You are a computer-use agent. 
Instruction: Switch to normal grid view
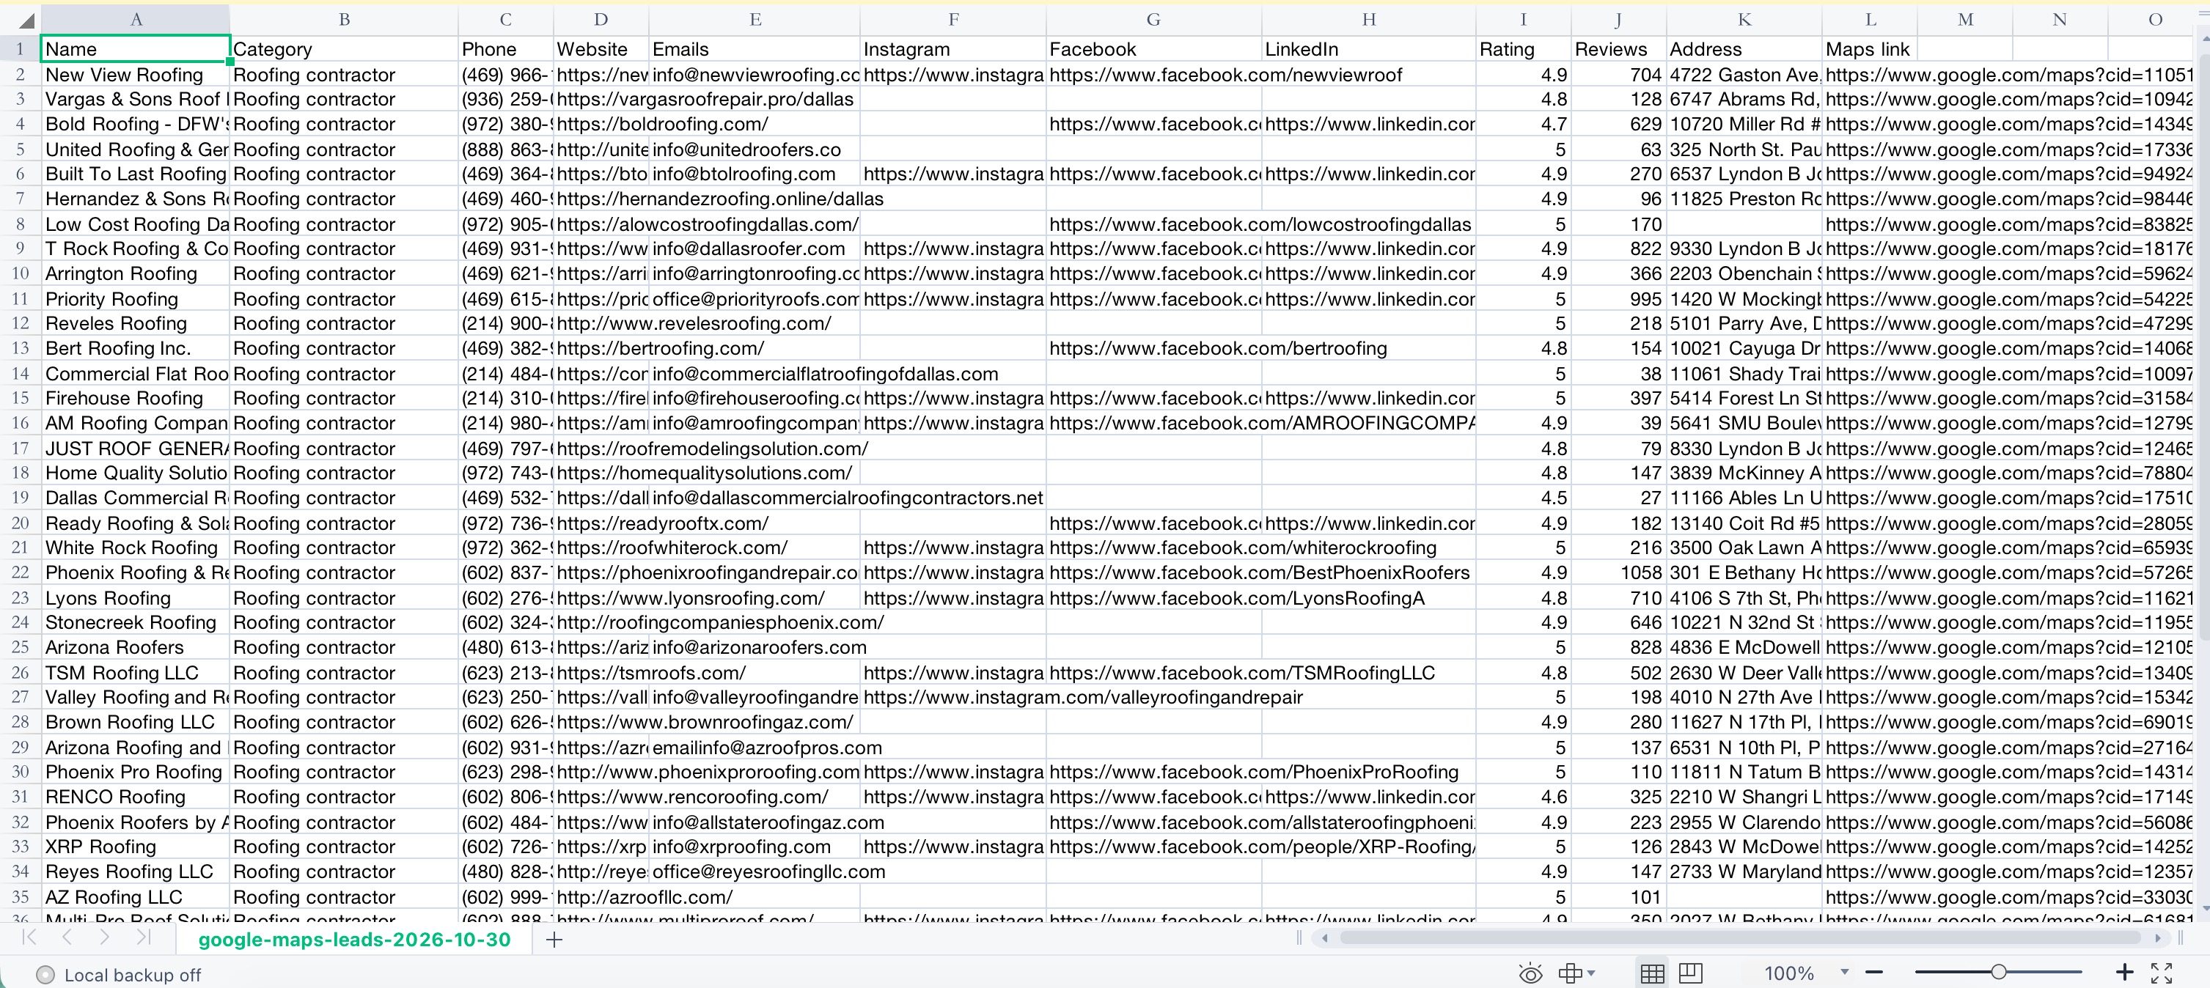[x=1652, y=973]
